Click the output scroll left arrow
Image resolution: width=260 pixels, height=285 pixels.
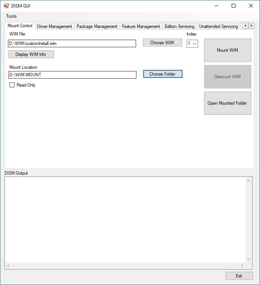click(8, 266)
